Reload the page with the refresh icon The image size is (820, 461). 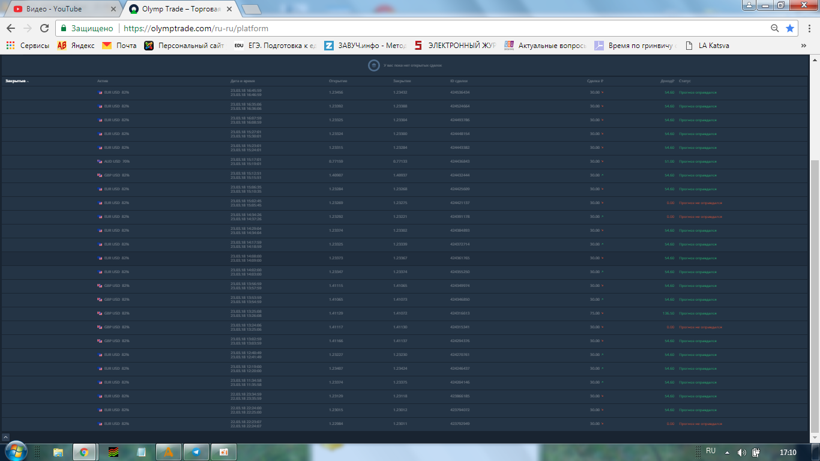[x=44, y=28]
